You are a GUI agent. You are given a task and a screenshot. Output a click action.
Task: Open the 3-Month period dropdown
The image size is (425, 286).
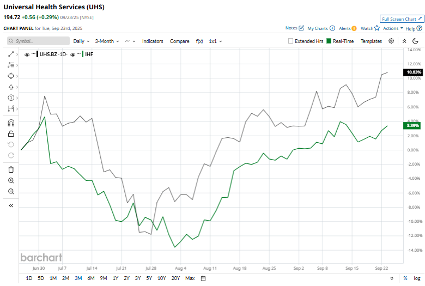(x=107, y=41)
